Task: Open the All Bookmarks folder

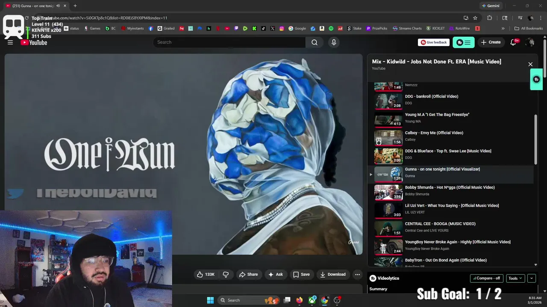Action: click(529, 29)
